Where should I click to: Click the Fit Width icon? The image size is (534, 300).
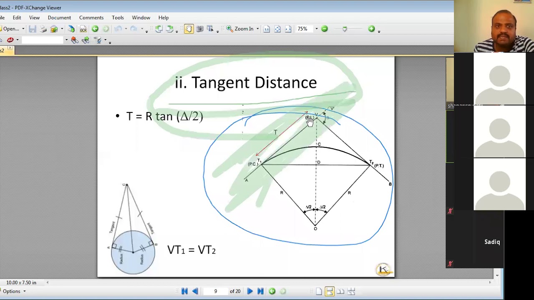[288, 29]
